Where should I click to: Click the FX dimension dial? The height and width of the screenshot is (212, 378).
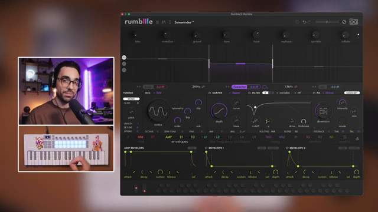(323, 111)
